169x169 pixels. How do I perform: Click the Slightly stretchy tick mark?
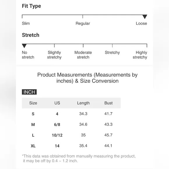coord(54,45)
